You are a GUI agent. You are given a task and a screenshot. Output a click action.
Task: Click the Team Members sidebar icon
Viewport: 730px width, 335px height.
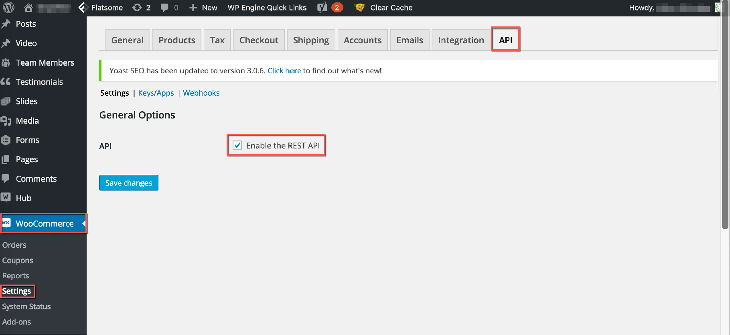coord(6,63)
